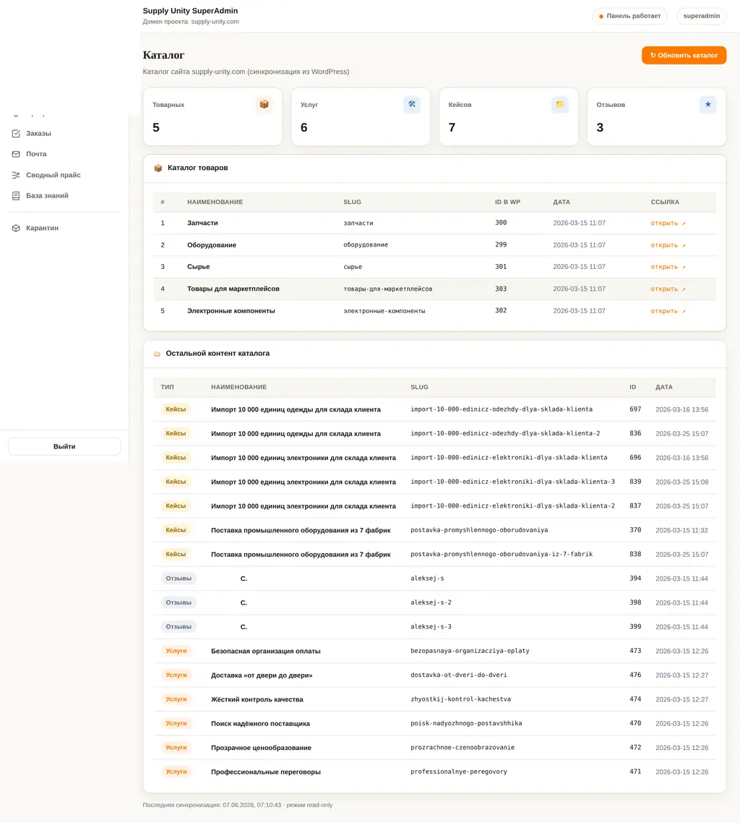
Task: Click Безопасная организация оплаты row title
Action: (x=265, y=651)
